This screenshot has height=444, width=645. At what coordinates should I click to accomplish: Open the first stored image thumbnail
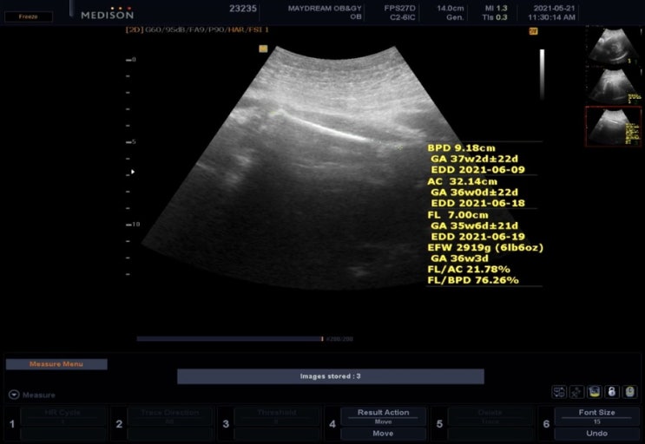click(613, 46)
